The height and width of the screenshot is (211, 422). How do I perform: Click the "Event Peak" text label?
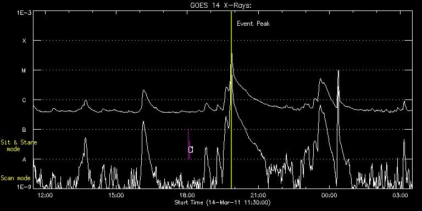point(253,24)
